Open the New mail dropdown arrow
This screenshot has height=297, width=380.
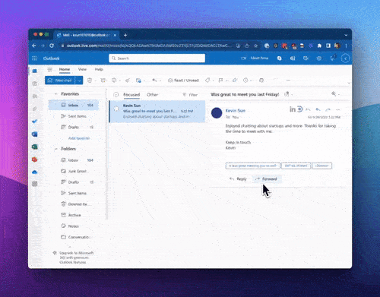point(79,81)
